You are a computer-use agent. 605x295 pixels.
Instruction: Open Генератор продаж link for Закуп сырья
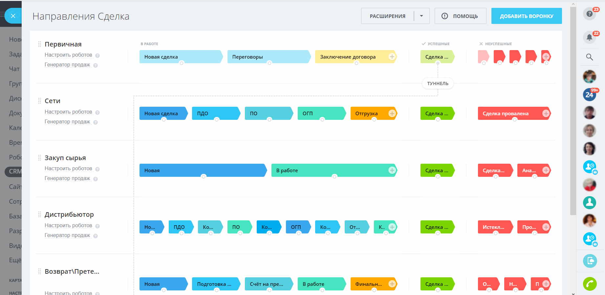(x=67, y=178)
